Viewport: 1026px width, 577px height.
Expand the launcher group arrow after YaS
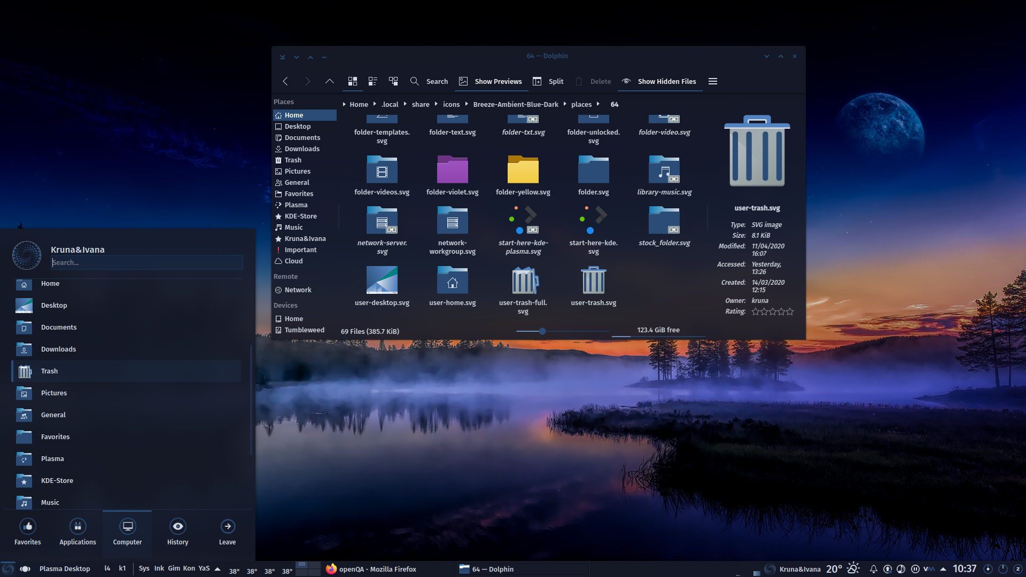(x=217, y=569)
